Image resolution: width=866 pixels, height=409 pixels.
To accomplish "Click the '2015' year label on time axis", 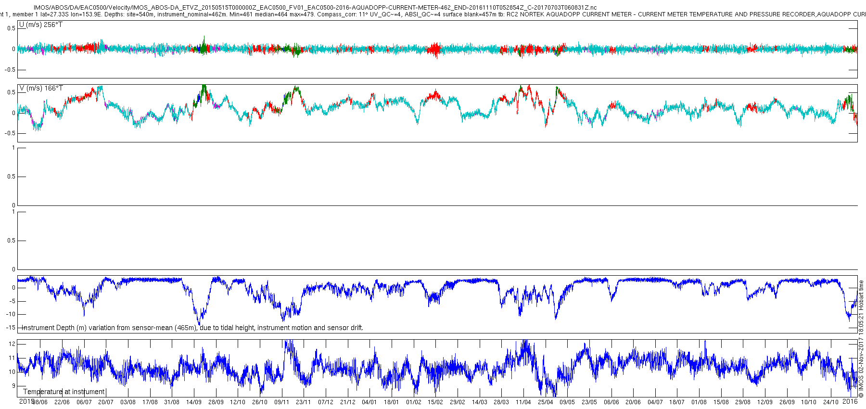I will click(26, 401).
